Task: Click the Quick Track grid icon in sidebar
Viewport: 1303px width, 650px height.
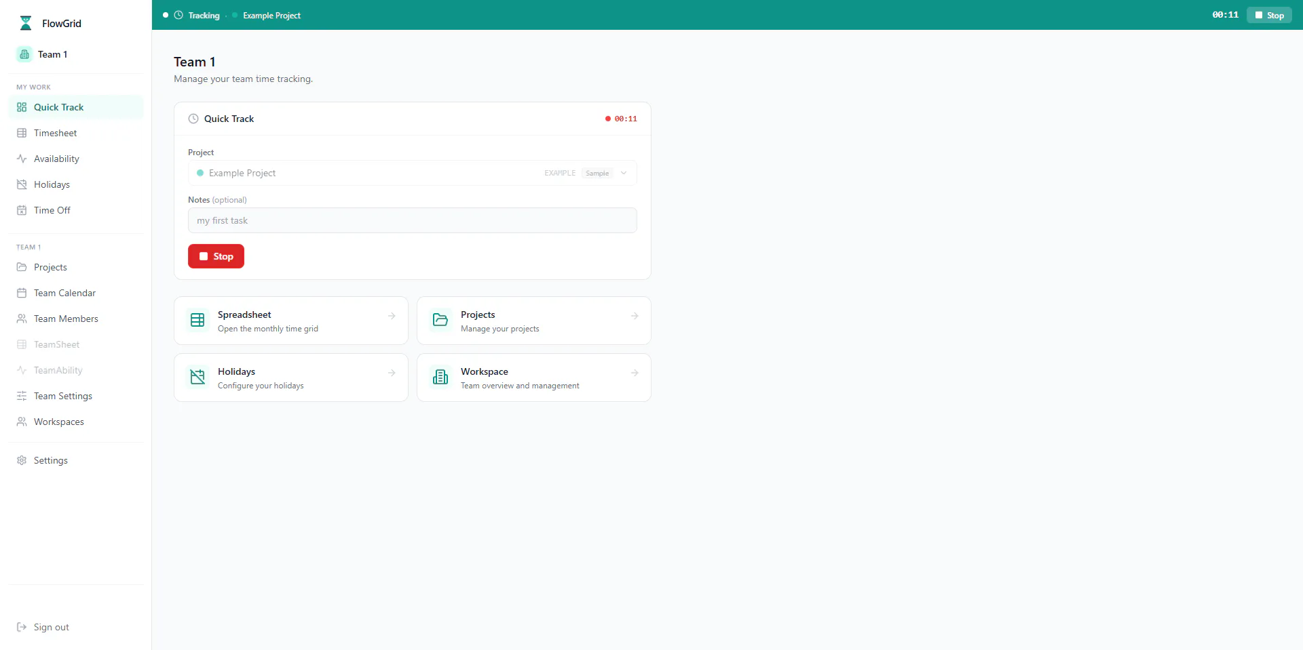Action: (22, 107)
